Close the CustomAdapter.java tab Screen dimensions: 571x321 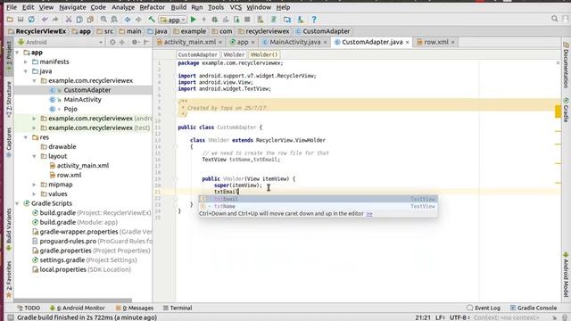point(407,43)
